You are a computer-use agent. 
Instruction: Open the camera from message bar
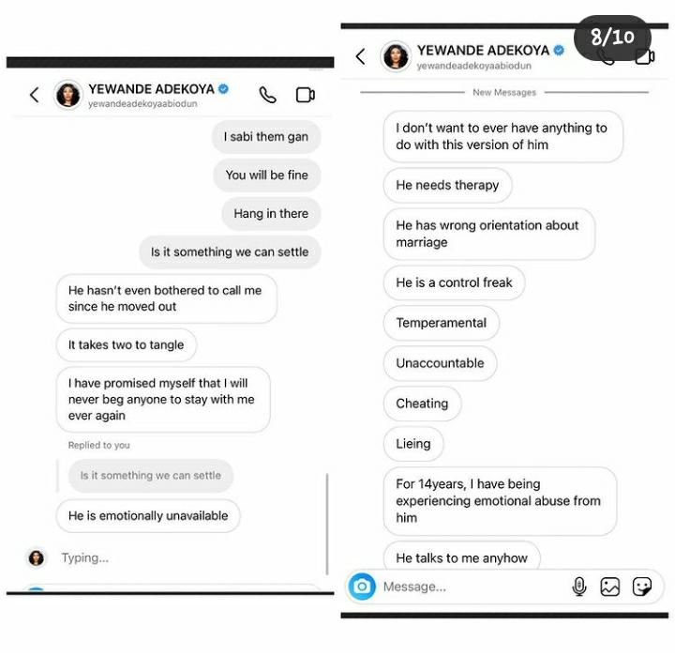(x=362, y=587)
